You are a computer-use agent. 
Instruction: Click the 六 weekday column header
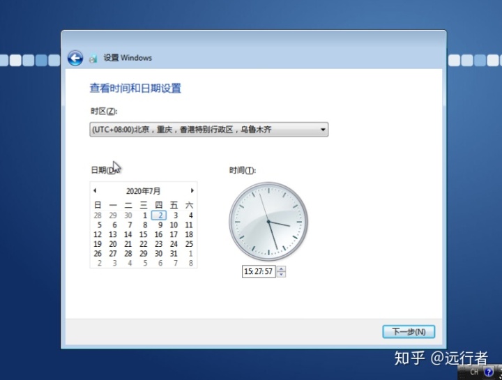click(189, 205)
